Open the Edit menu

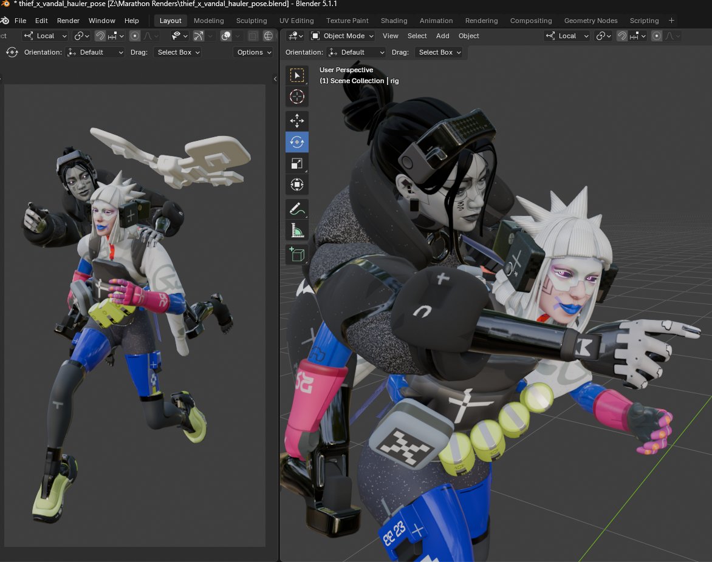(x=41, y=21)
